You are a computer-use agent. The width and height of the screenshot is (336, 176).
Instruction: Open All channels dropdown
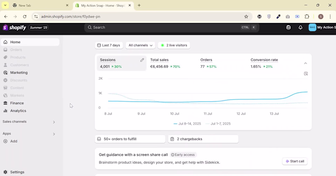click(x=141, y=45)
